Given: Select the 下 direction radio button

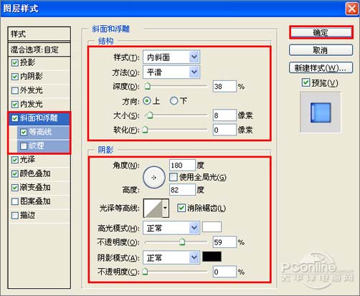Looking at the screenshot, I should tap(174, 101).
